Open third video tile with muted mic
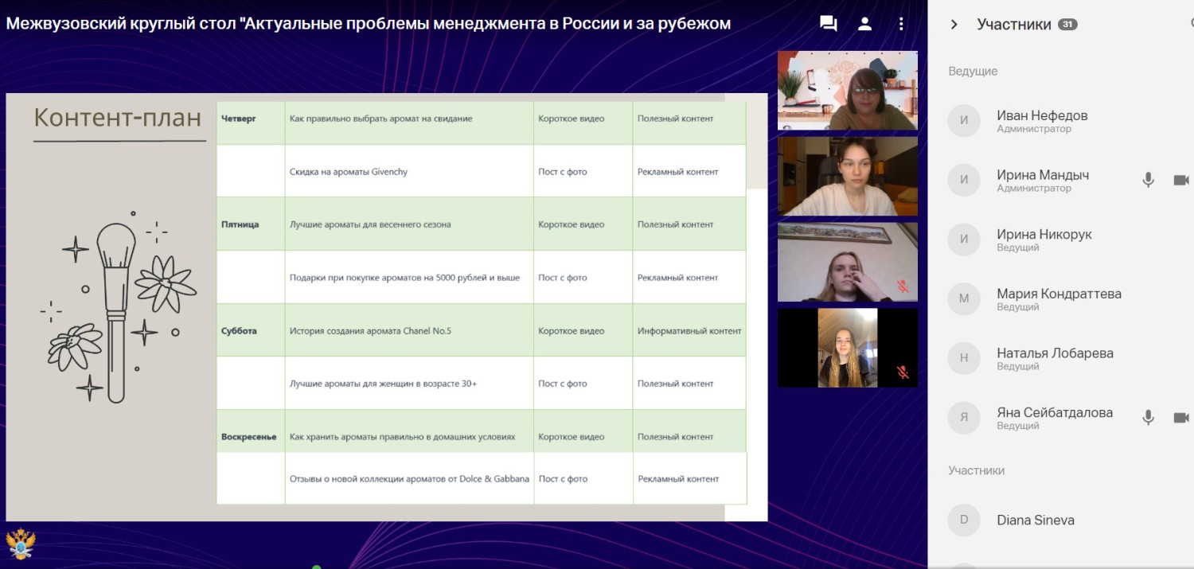 848,262
